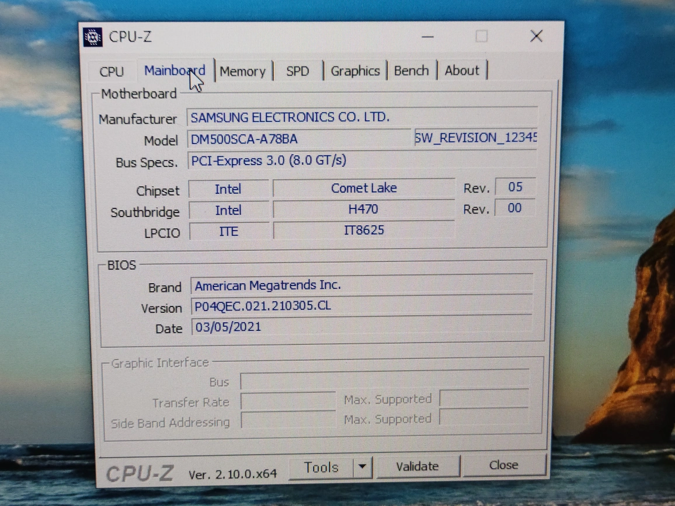This screenshot has height=506, width=675.
Task: Click the Manufacturer field showing Samsung Electronics
Action: click(362, 117)
